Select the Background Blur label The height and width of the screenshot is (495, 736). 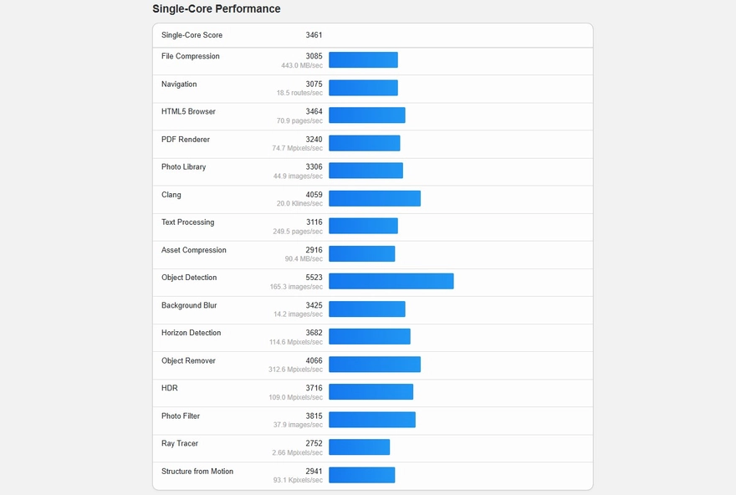[x=189, y=306]
